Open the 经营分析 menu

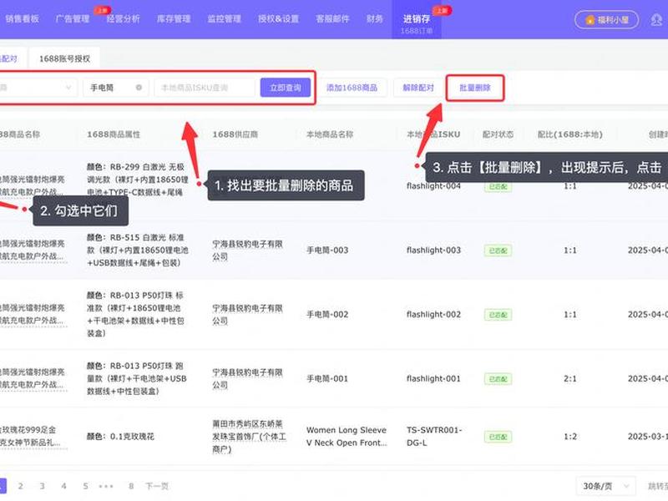(123, 18)
